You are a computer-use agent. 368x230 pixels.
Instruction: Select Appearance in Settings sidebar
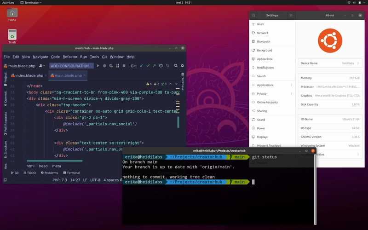coord(272,59)
